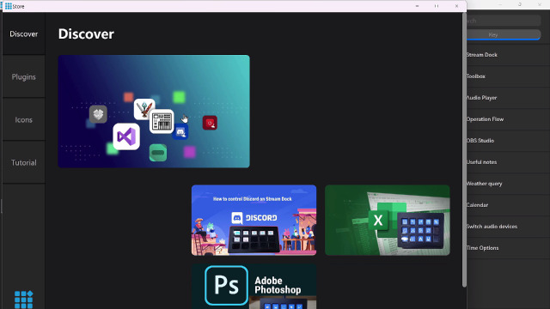Switch to the Plugins section
The image size is (550, 309).
pos(23,76)
